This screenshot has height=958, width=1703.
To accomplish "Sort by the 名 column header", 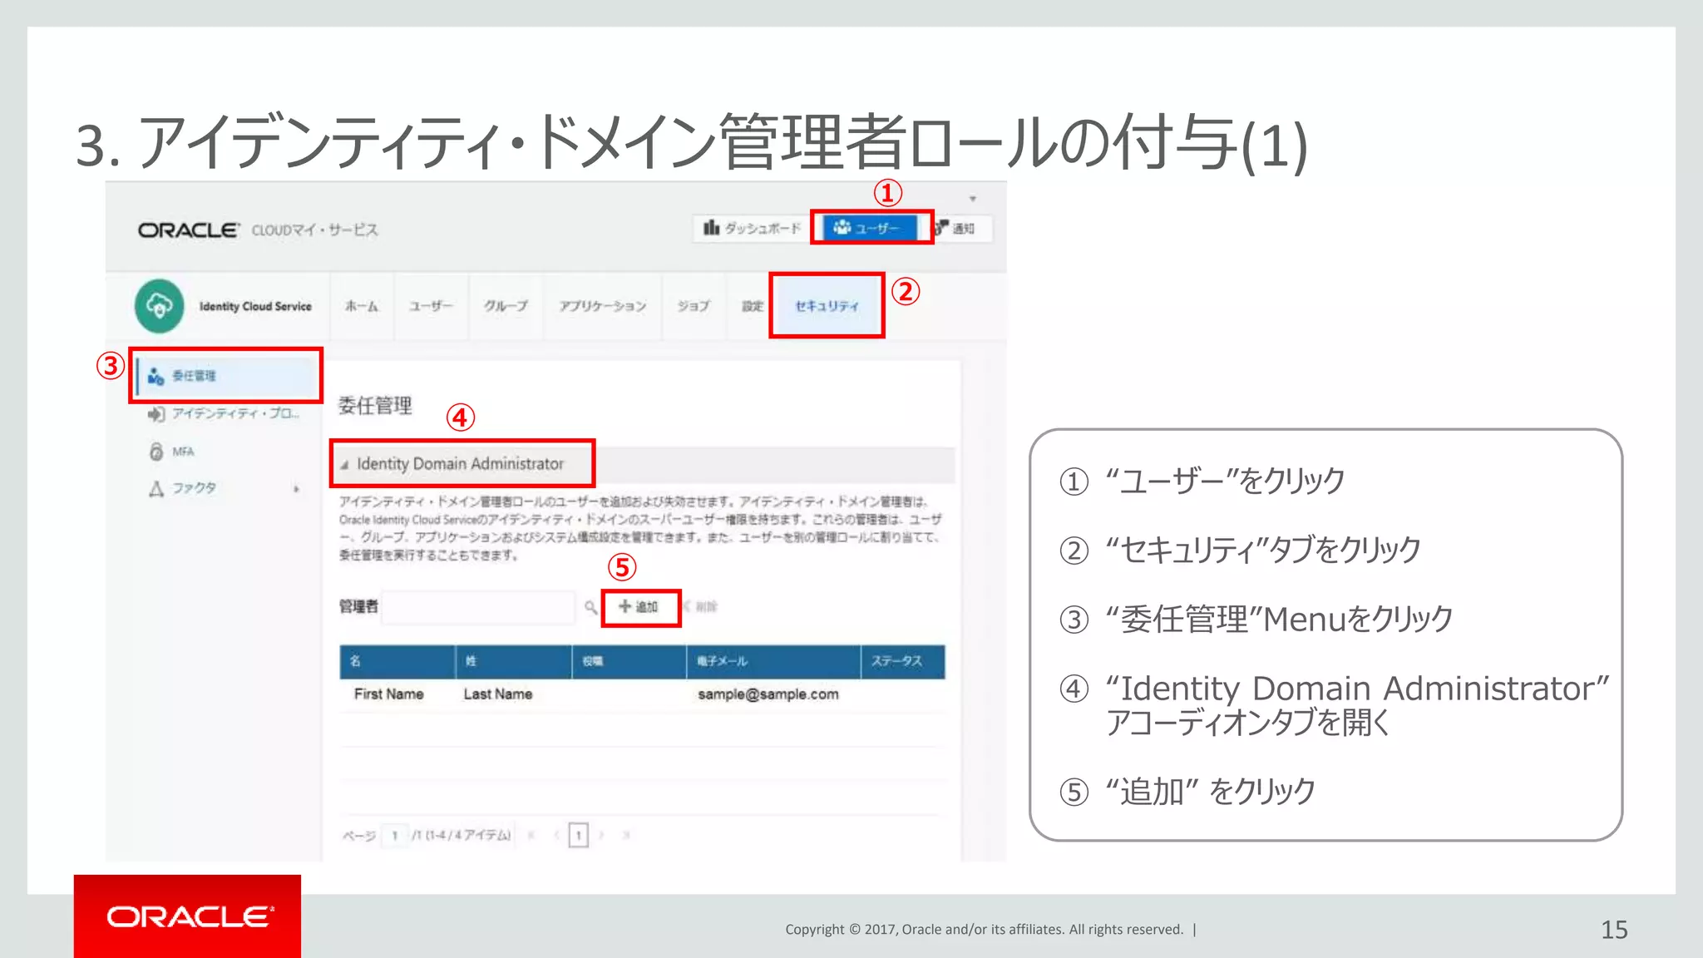I will point(397,661).
